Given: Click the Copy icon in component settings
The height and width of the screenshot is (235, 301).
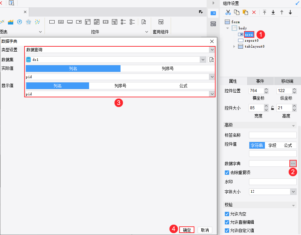Looking at the screenshot, I should 236,12.
